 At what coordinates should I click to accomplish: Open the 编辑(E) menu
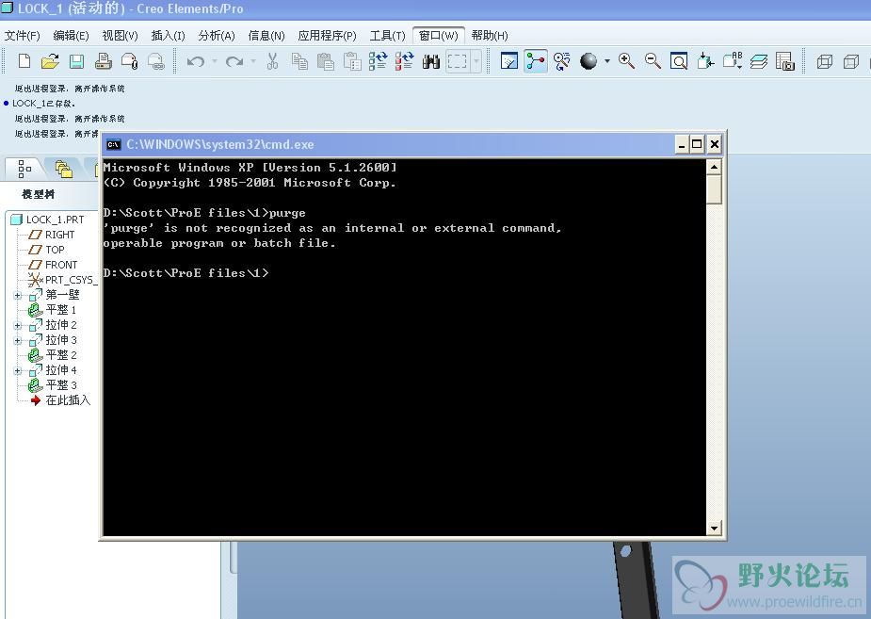(x=71, y=36)
